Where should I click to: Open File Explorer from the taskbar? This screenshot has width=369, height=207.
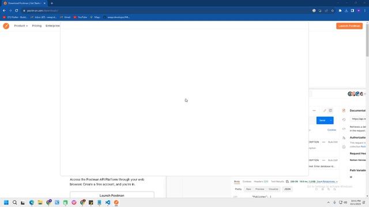click(x=40, y=202)
